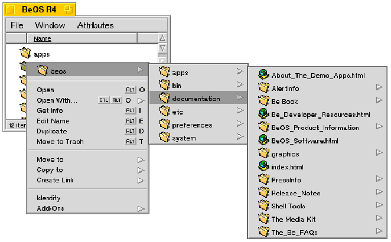Click the globe icon for BeOS_Software.html
The height and width of the screenshot is (242, 391).
263,140
